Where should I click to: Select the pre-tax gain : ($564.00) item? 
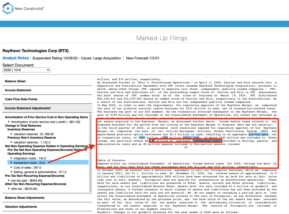tap(27, 180)
